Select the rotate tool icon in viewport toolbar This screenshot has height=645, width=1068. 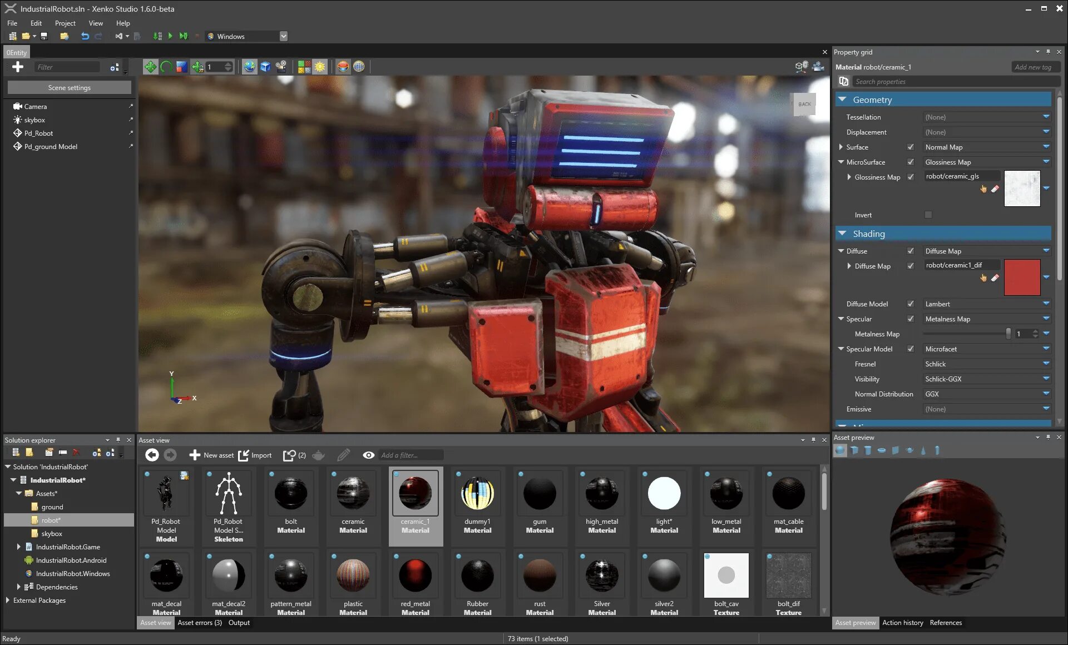tap(164, 67)
